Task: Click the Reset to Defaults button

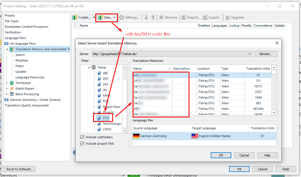Action: tap(19, 169)
